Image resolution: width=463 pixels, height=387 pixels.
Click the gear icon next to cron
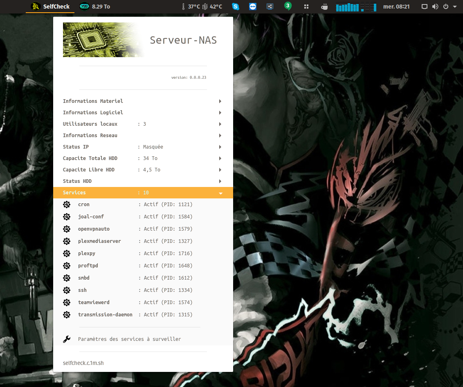pos(67,205)
